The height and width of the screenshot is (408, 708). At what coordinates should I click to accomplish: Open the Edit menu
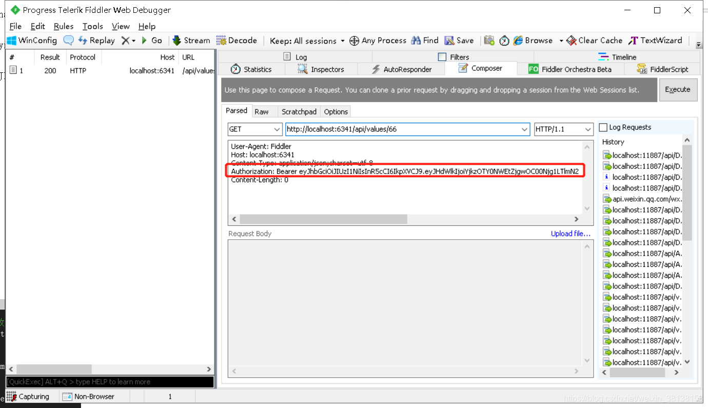pos(38,26)
